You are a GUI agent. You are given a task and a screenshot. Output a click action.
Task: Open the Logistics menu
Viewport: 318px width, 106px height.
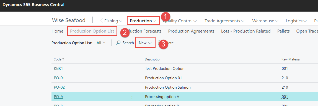pyautogui.click(x=296, y=21)
